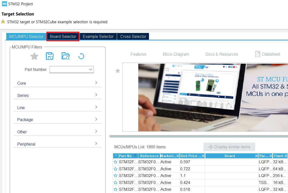Image resolution: width=288 pixels, height=193 pixels.
Task: Click the 0.424 unit price cell
Action: click(192, 183)
